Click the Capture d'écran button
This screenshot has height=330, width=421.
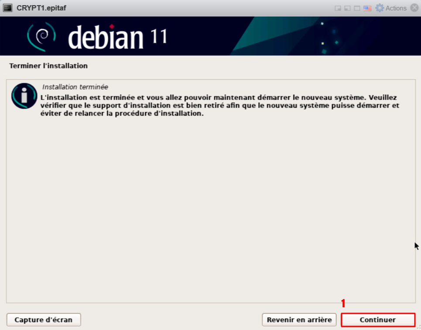tap(44, 320)
